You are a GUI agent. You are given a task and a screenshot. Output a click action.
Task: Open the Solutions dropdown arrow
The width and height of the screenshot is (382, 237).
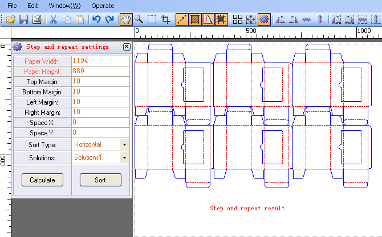124,157
